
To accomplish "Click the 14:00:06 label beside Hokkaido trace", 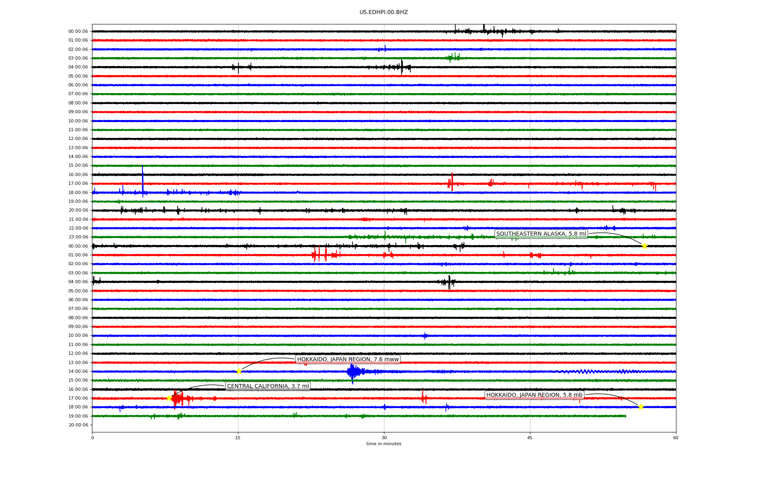I will tap(78, 371).
